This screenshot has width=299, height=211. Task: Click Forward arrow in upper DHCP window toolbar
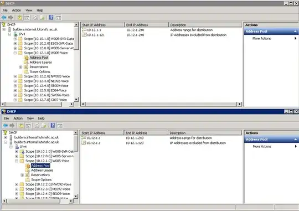pyautogui.click(x=11, y=18)
